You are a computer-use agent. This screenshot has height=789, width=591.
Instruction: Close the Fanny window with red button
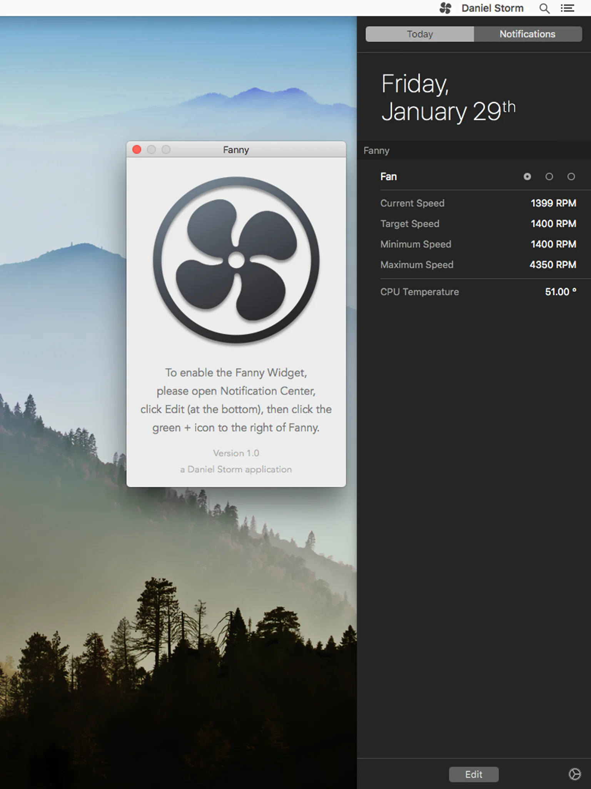pos(137,149)
